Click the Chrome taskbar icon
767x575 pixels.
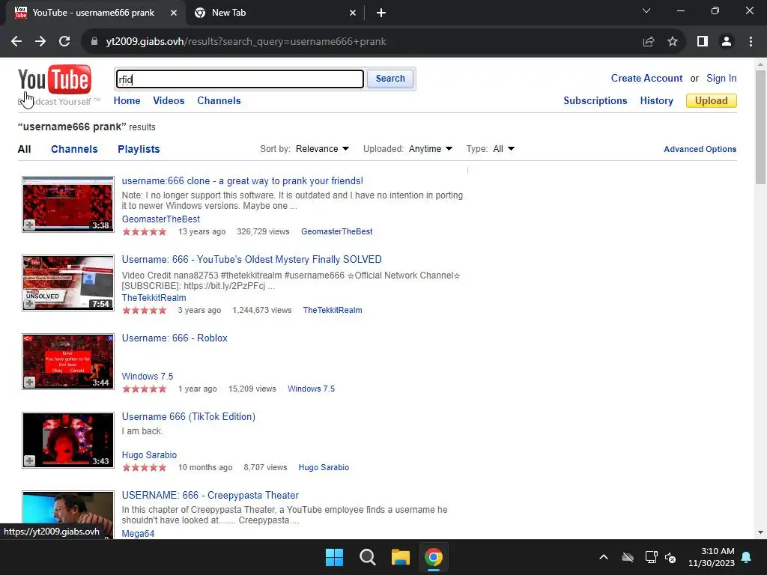tap(434, 557)
